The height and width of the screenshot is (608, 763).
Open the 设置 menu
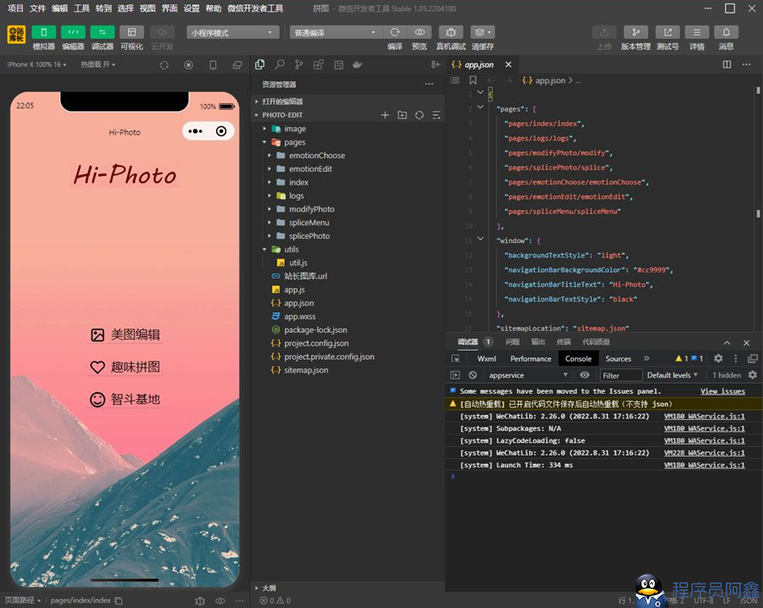192,8
